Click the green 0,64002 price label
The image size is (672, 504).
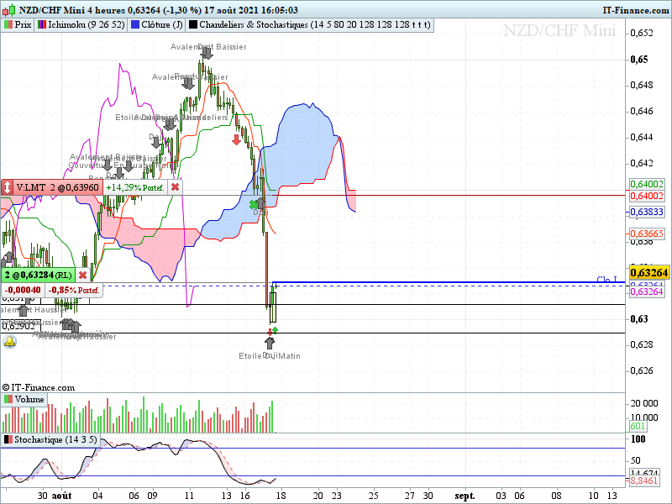[647, 184]
